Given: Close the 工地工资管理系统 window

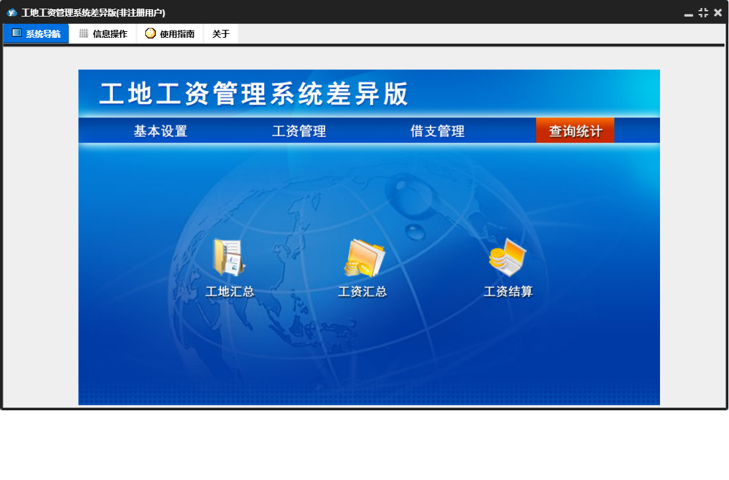Looking at the screenshot, I should 718,13.
